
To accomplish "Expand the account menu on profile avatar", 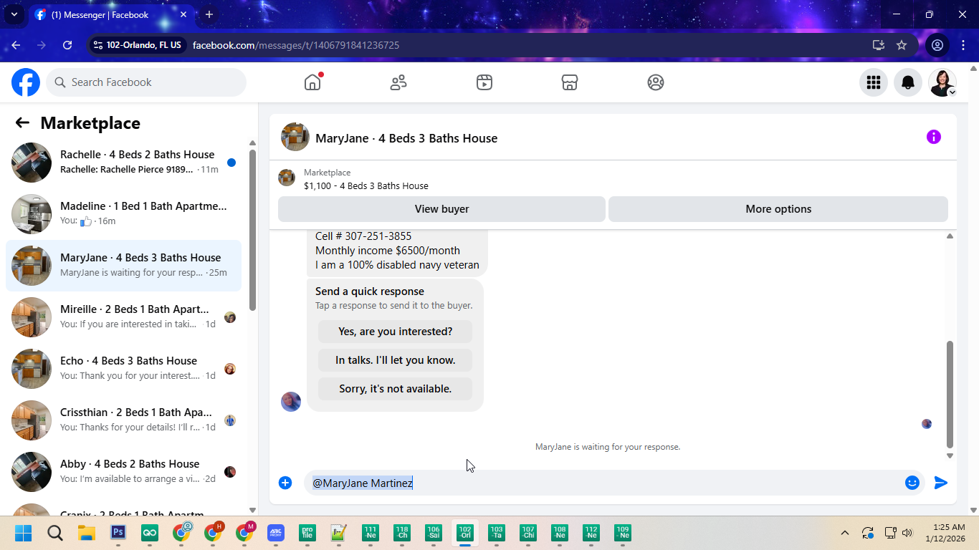I will 952,92.
